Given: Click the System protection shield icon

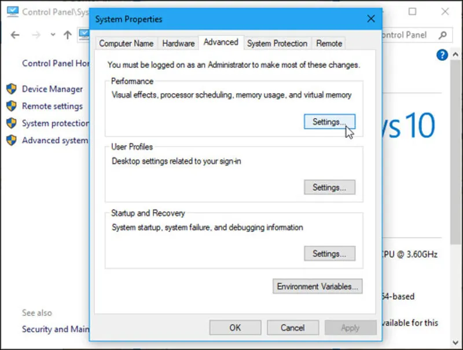Looking at the screenshot, I should 13,123.
